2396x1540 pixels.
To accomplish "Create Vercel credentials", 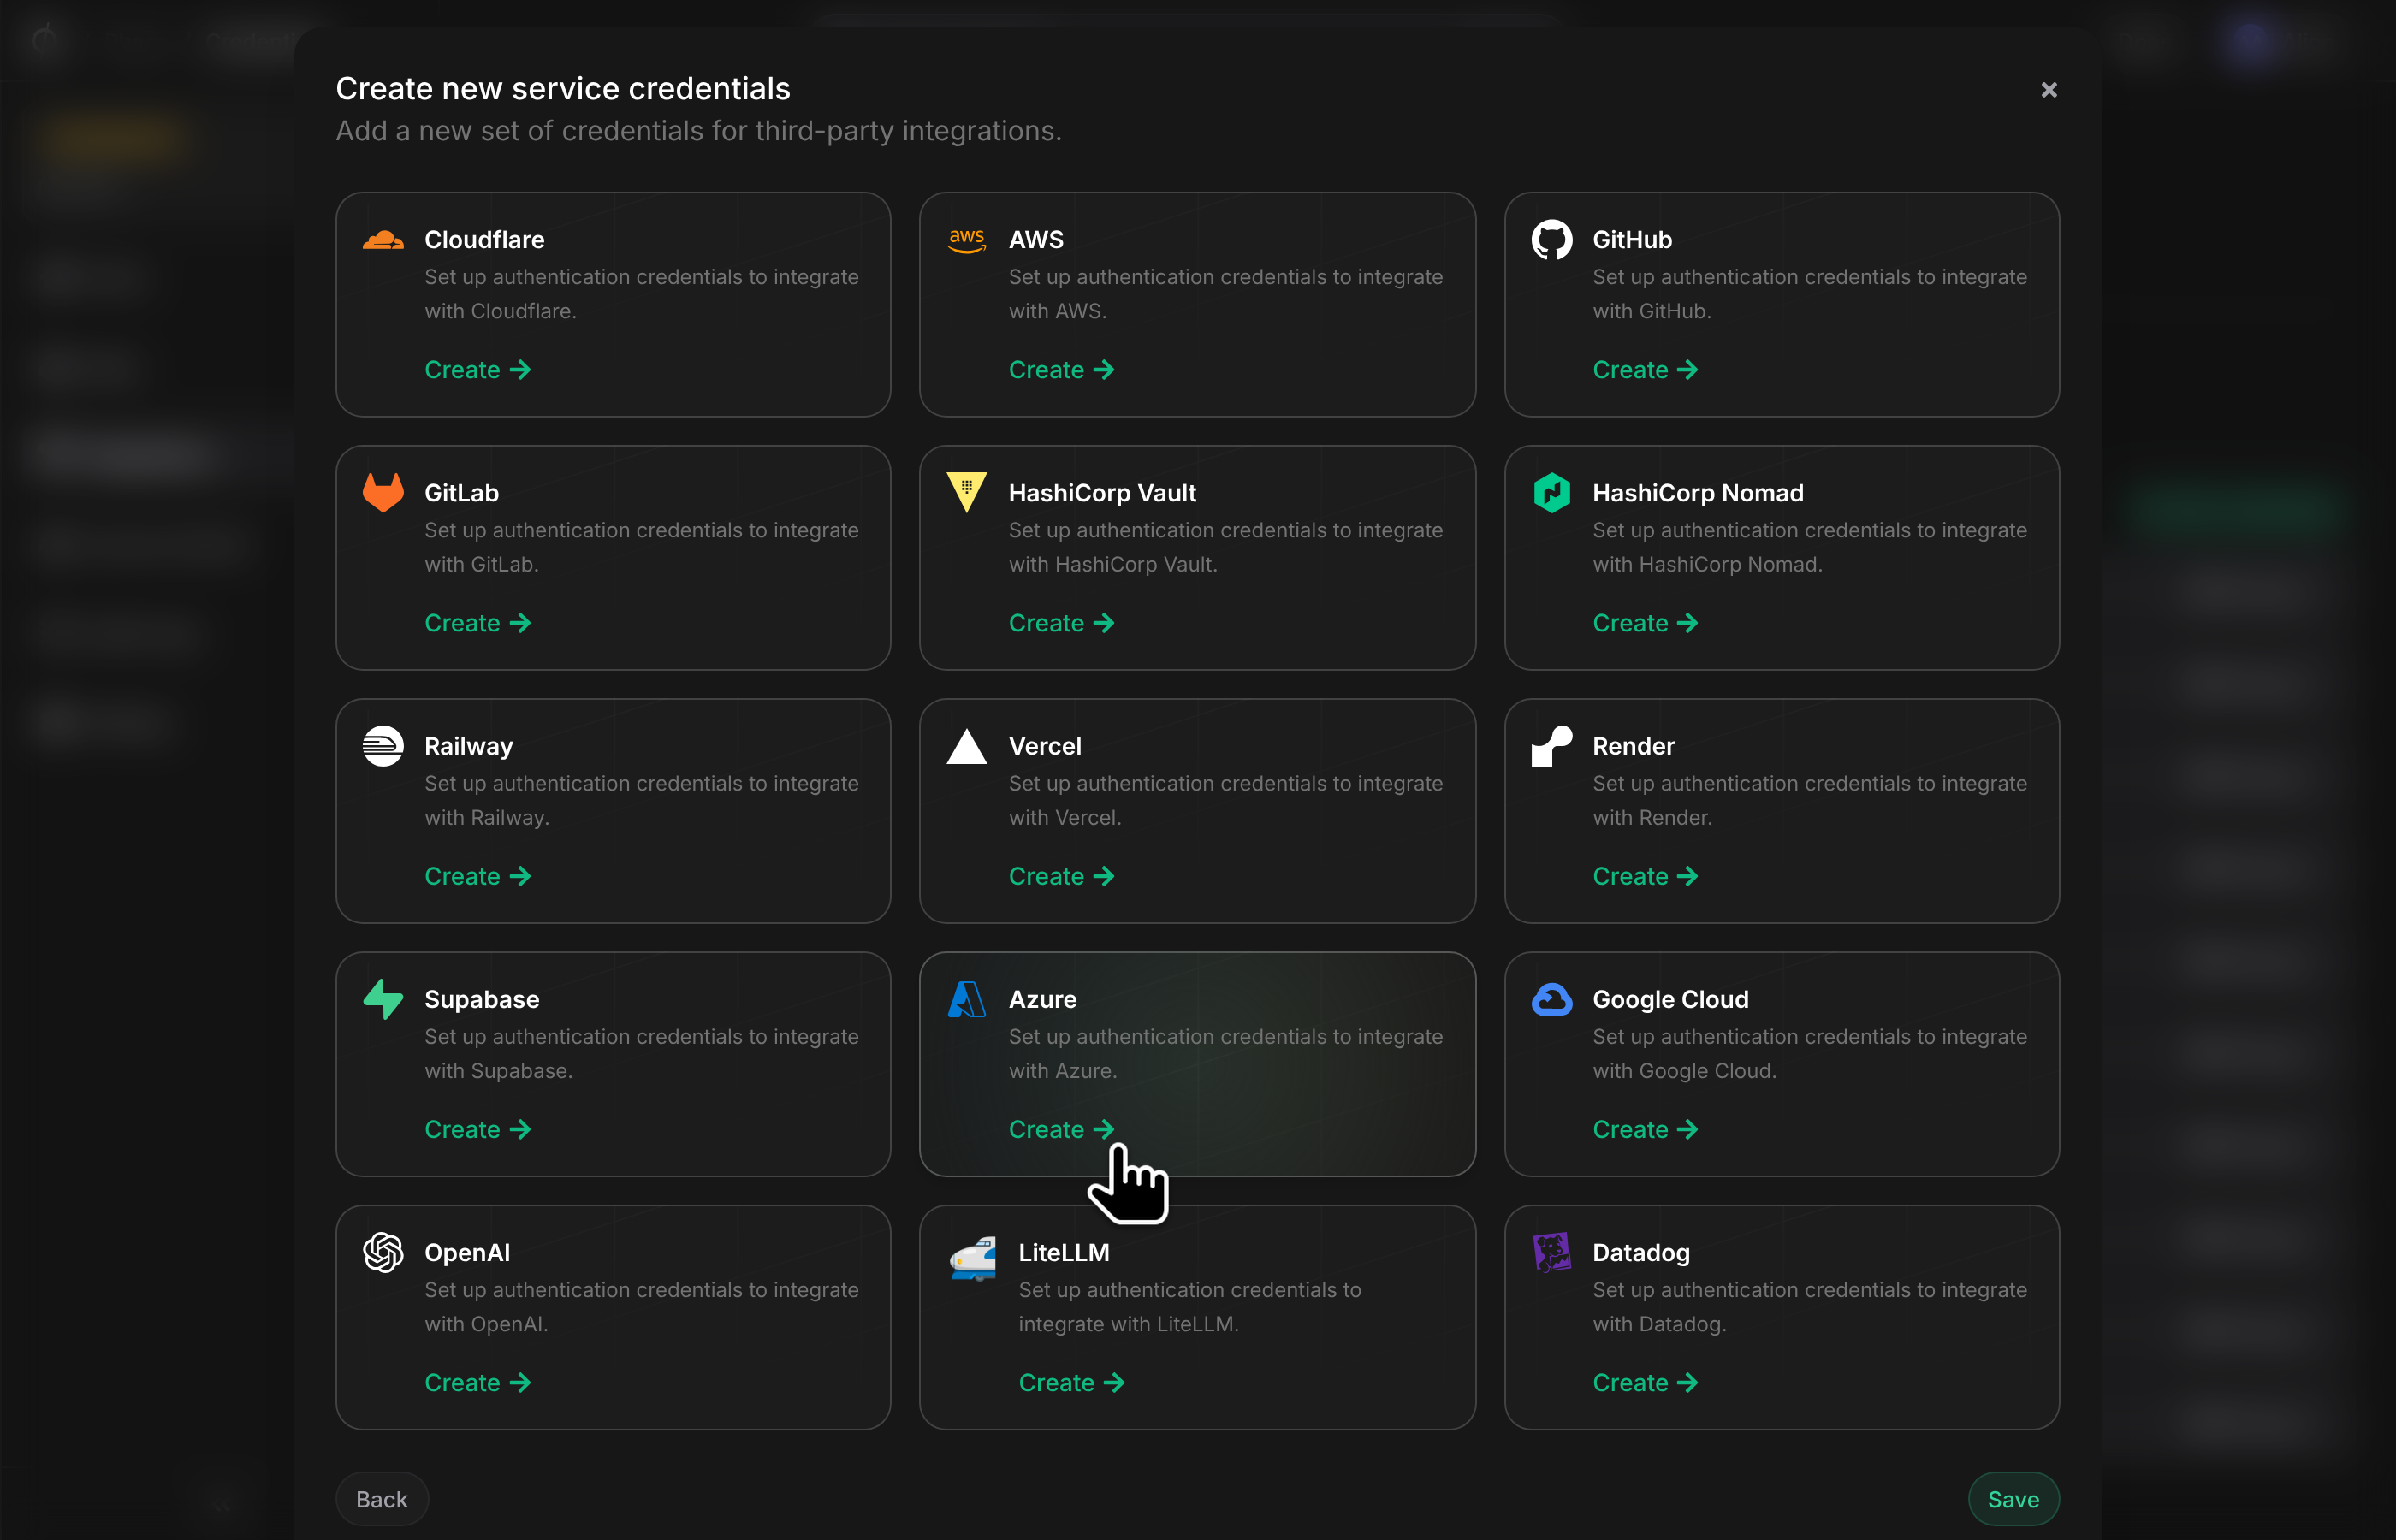I will [1061, 876].
